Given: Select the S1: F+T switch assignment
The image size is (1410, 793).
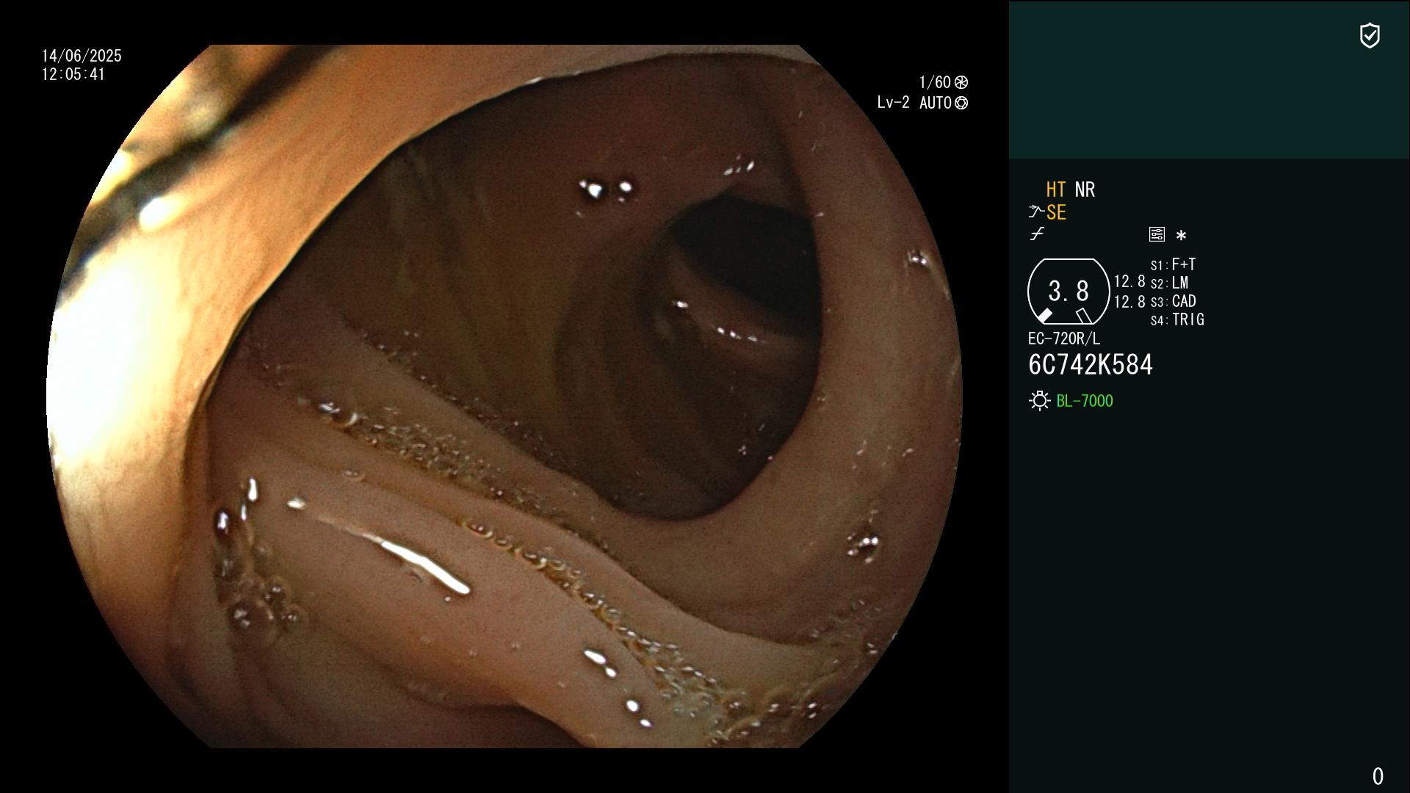Looking at the screenshot, I should 1173,264.
